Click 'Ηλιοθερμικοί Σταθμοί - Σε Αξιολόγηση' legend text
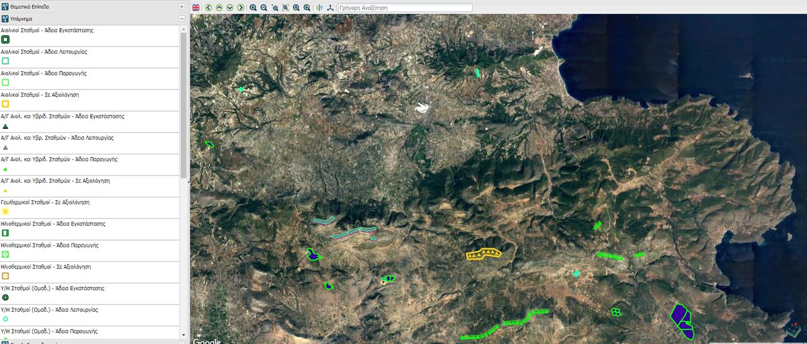 tap(47, 267)
